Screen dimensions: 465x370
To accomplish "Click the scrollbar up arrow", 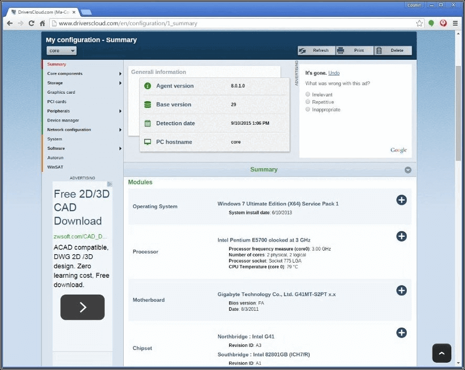I will 458,32.
